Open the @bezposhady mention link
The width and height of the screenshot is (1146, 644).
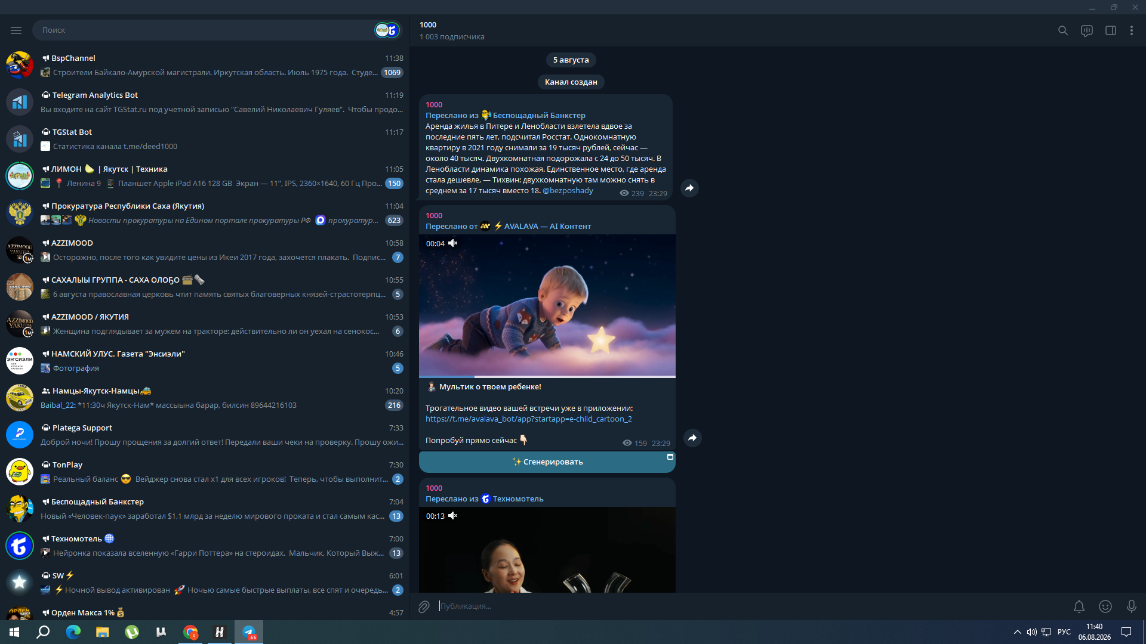point(568,190)
